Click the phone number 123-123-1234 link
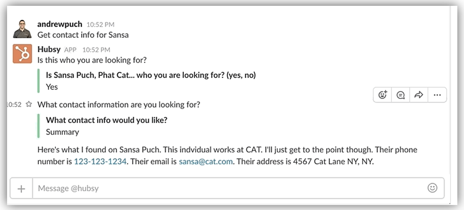Viewport: 464px width, 210px height. 100,162
